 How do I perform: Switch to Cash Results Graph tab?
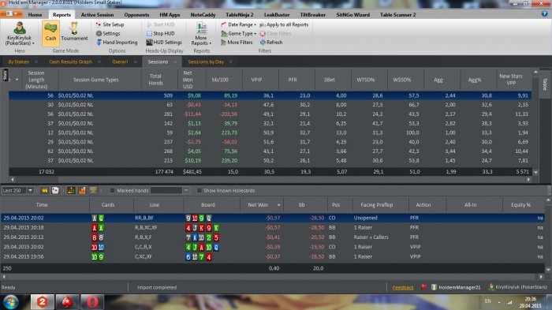[x=70, y=62]
